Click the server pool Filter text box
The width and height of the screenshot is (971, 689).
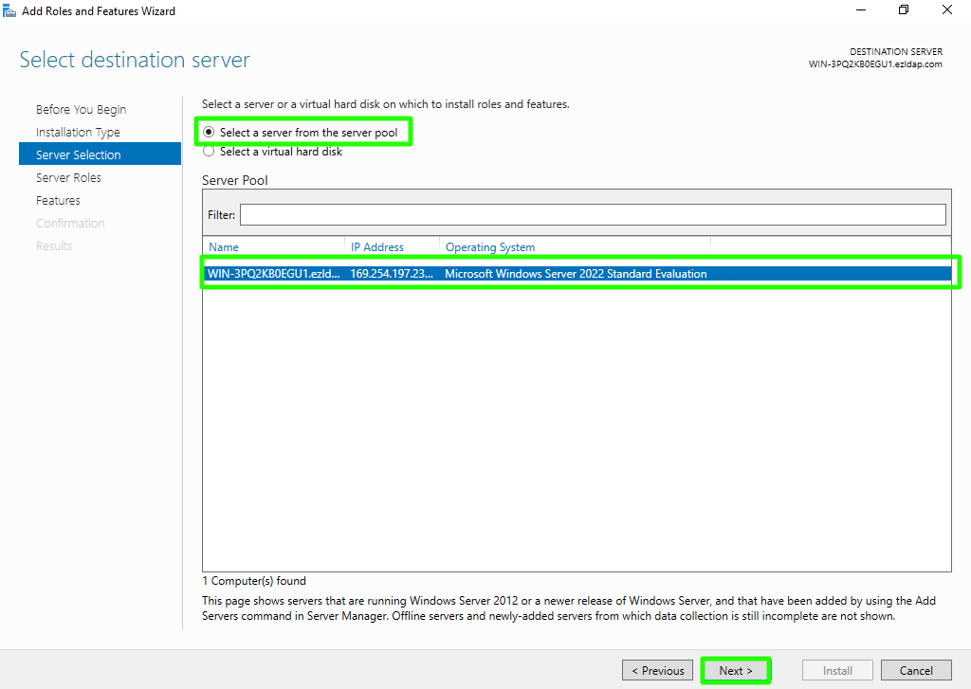pyautogui.click(x=592, y=215)
